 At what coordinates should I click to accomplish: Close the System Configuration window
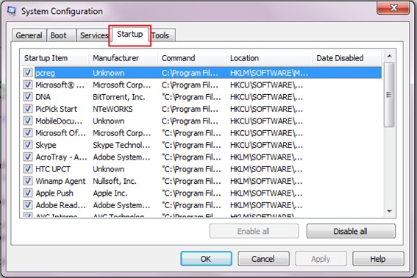point(393,7)
